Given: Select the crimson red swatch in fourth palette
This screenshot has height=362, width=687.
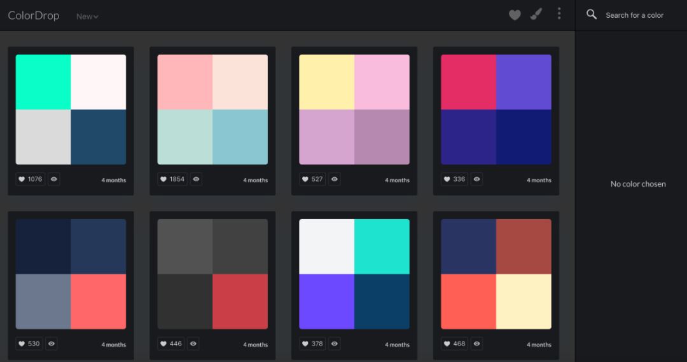Looking at the screenshot, I should 468,82.
